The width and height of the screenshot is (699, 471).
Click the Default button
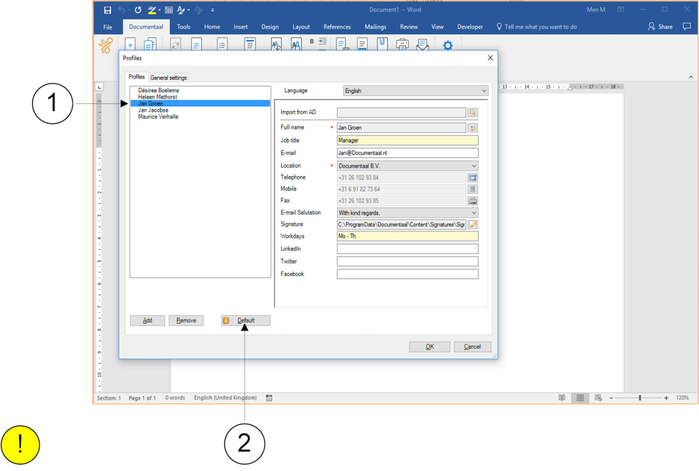pyautogui.click(x=245, y=321)
